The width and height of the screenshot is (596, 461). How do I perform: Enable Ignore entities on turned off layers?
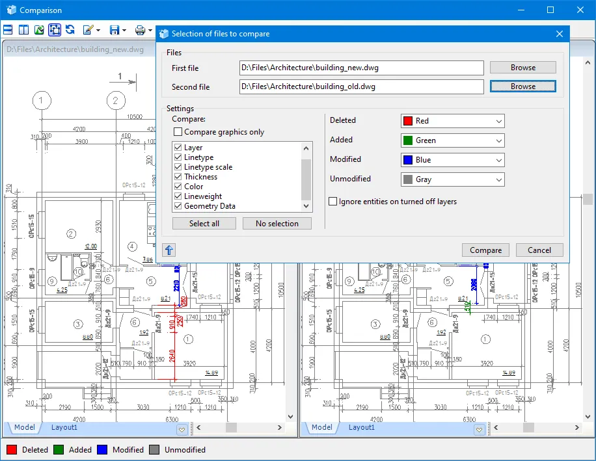[x=332, y=202]
